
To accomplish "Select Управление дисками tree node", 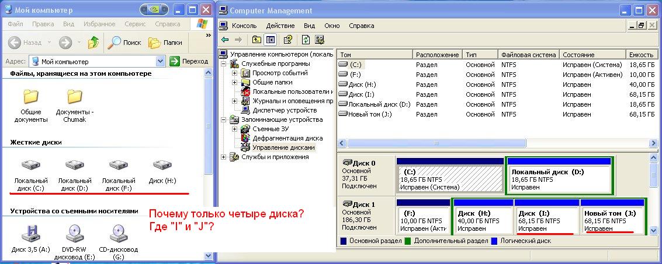I will pos(283,147).
